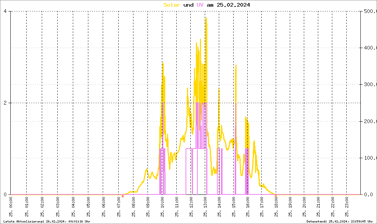The image size is (377, 224).
Task: Select the left axis label '2'
Action: click(x=5, y=103)
